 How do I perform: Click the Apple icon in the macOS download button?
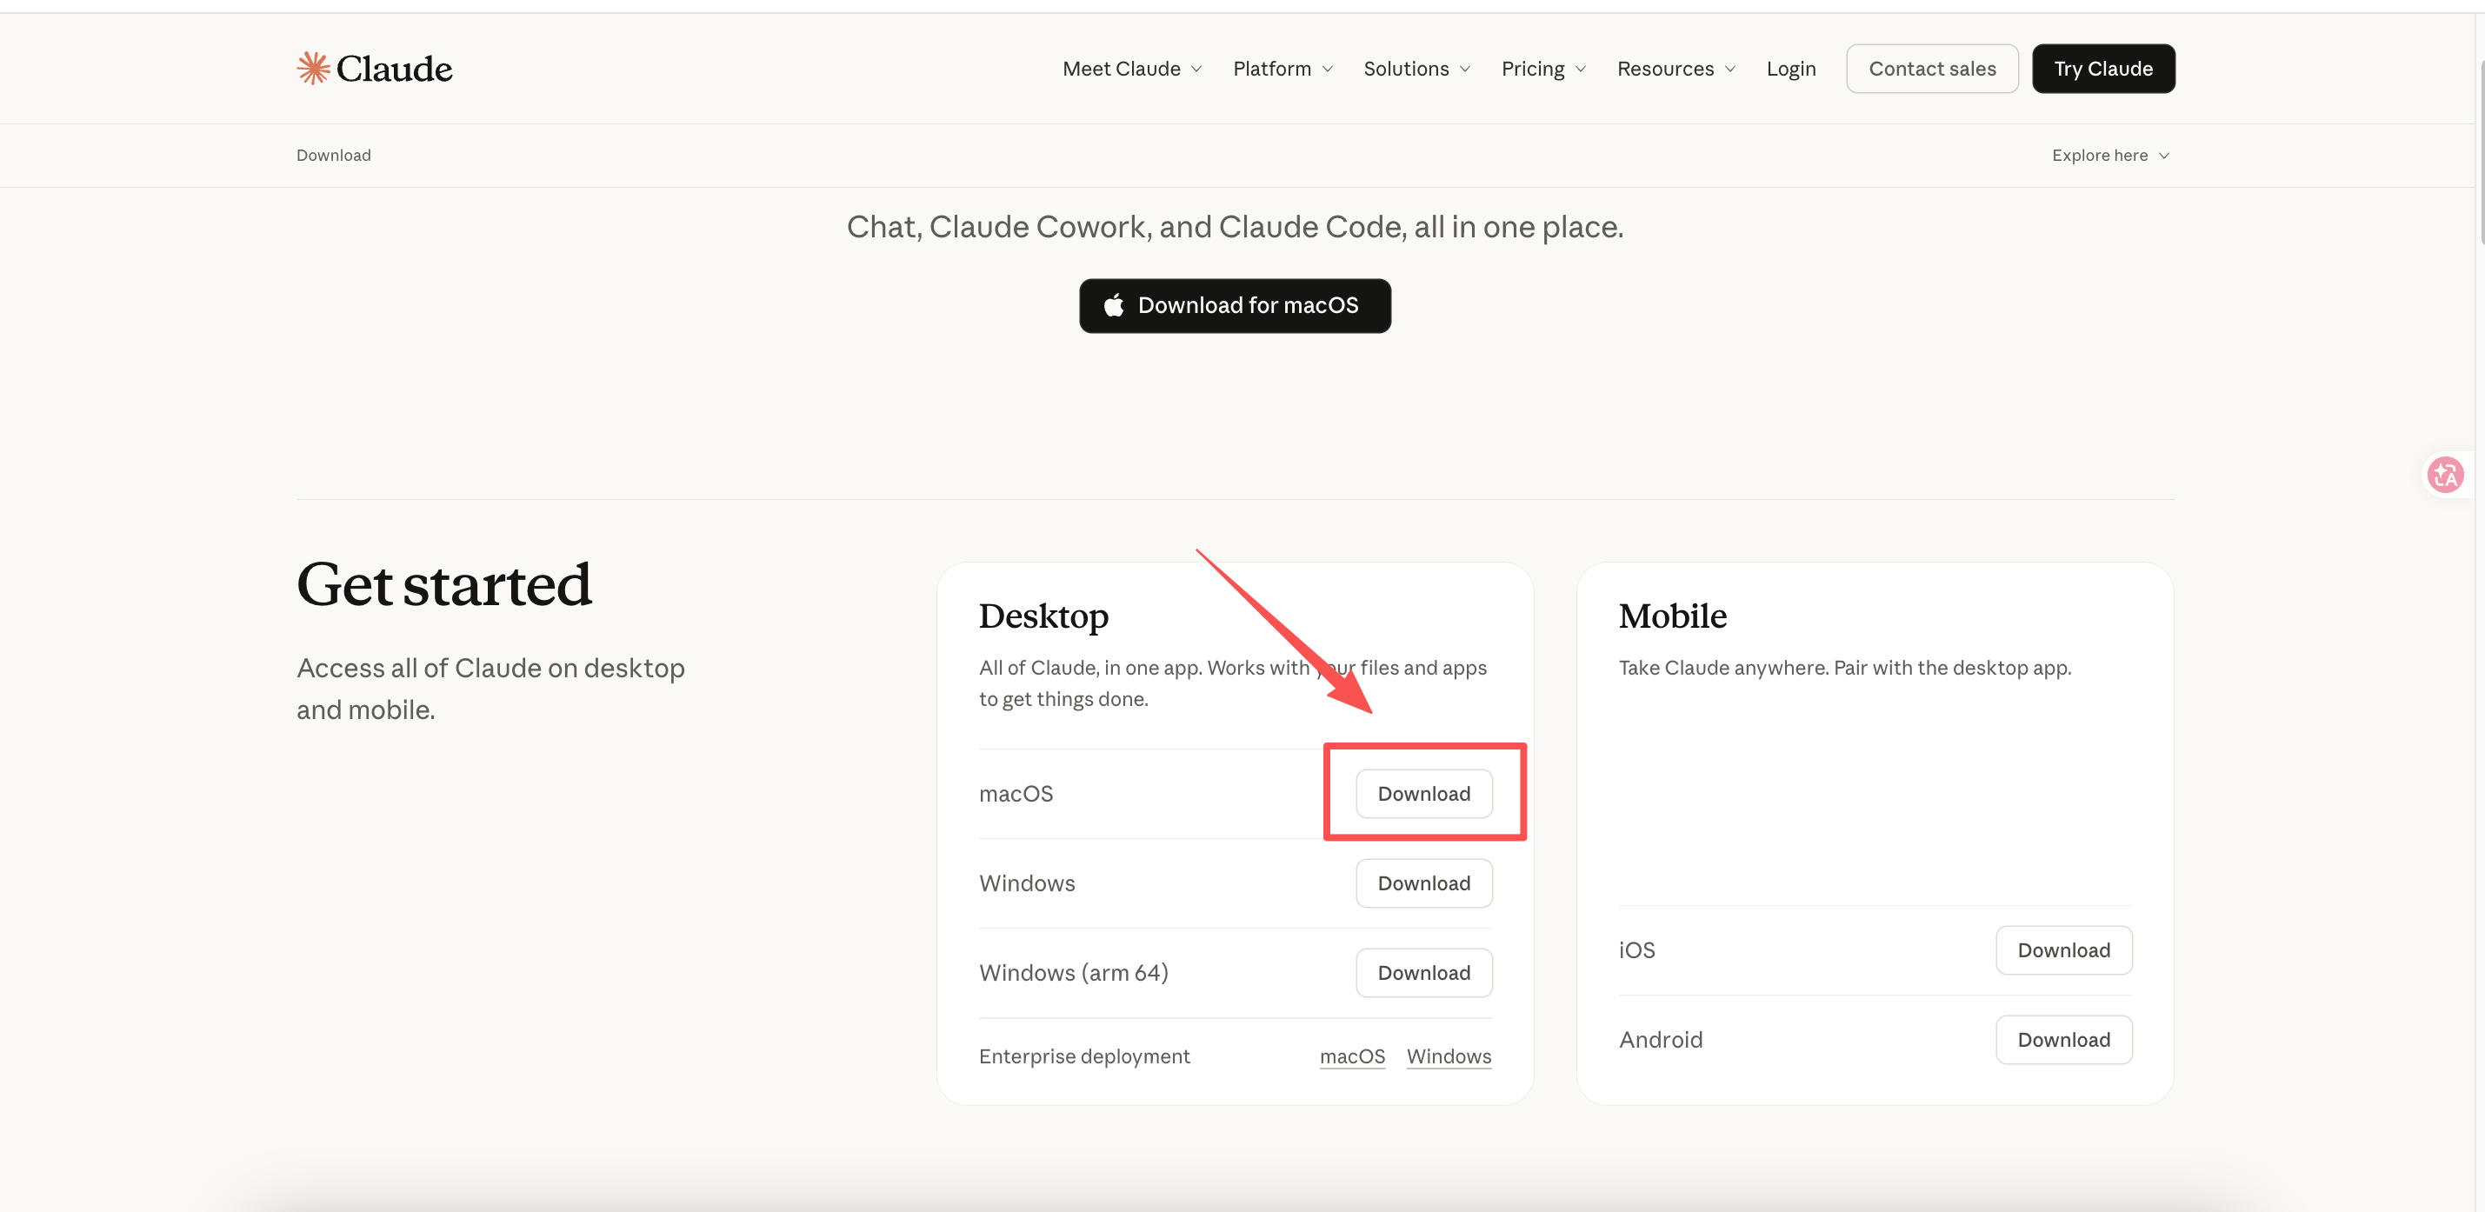pos(1114,306)
